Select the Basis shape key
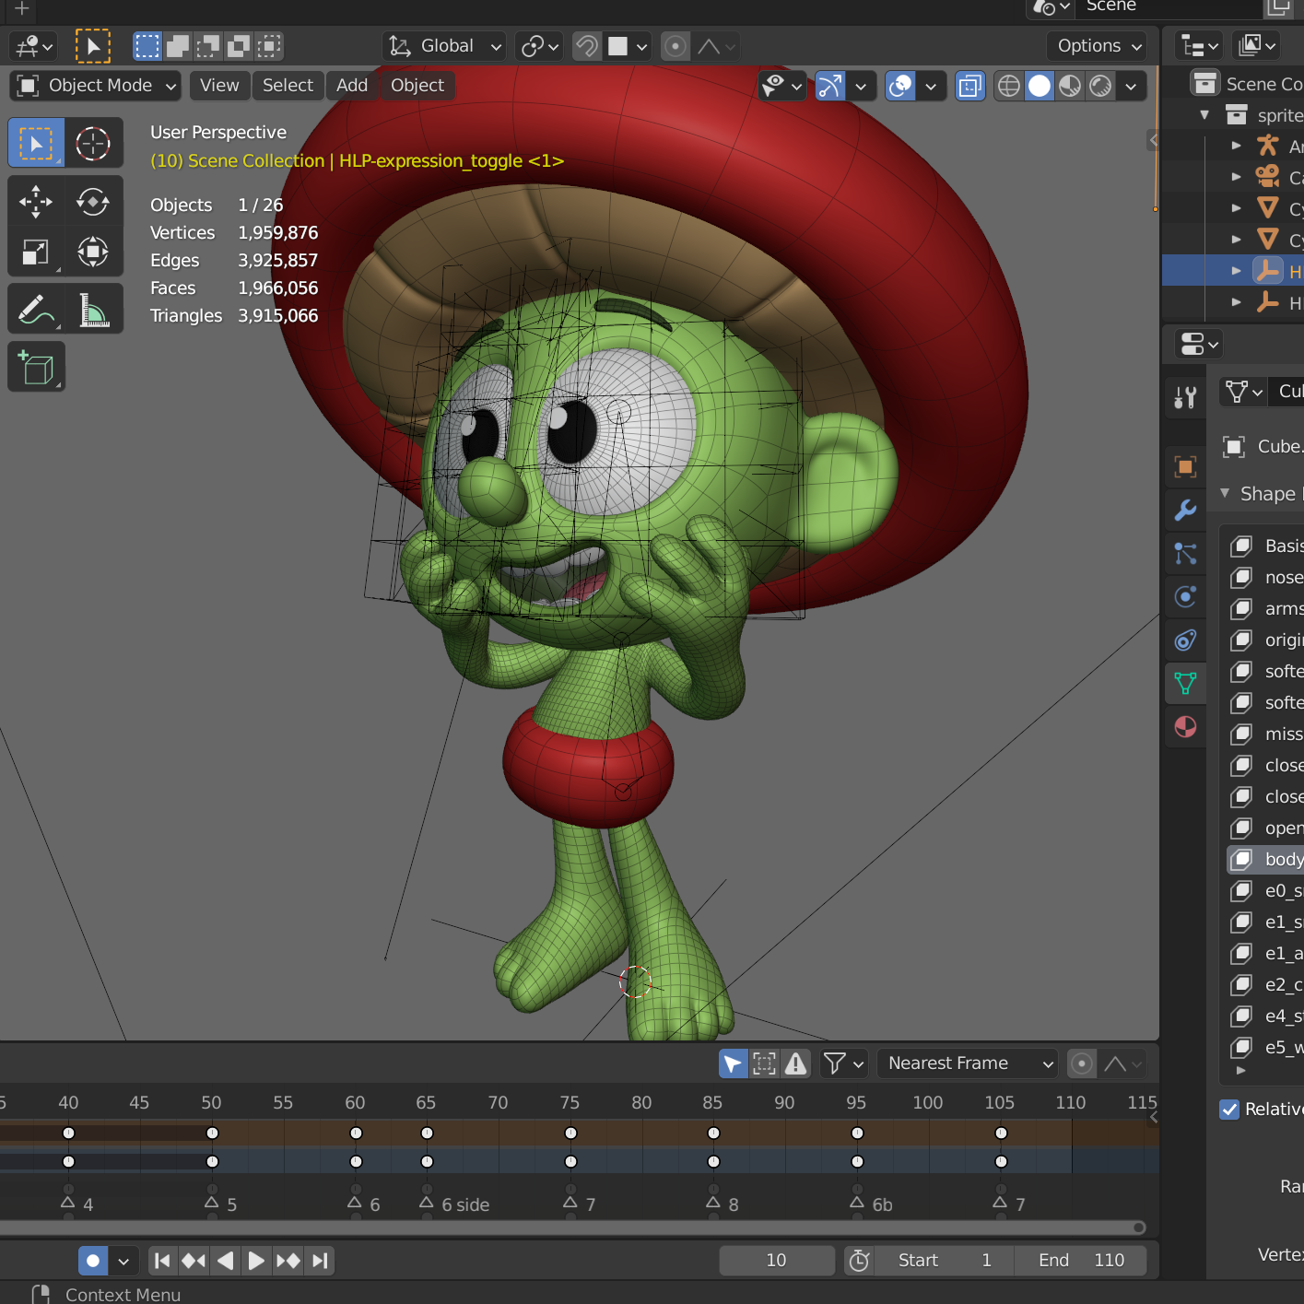The height and width of the screenshot is (1304, 1304). coord(1265,546)
